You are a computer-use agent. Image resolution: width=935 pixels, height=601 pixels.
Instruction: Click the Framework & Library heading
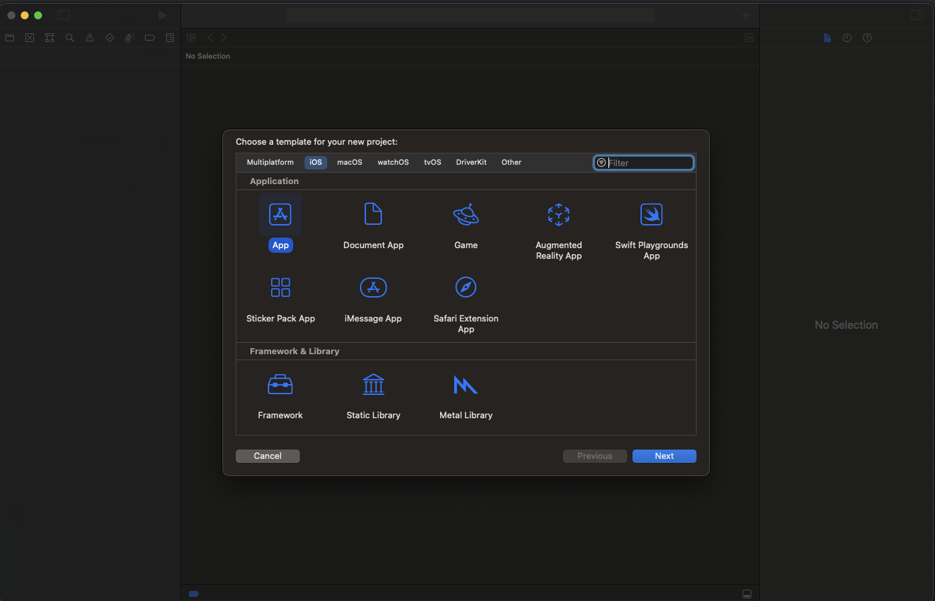point(295,352)
